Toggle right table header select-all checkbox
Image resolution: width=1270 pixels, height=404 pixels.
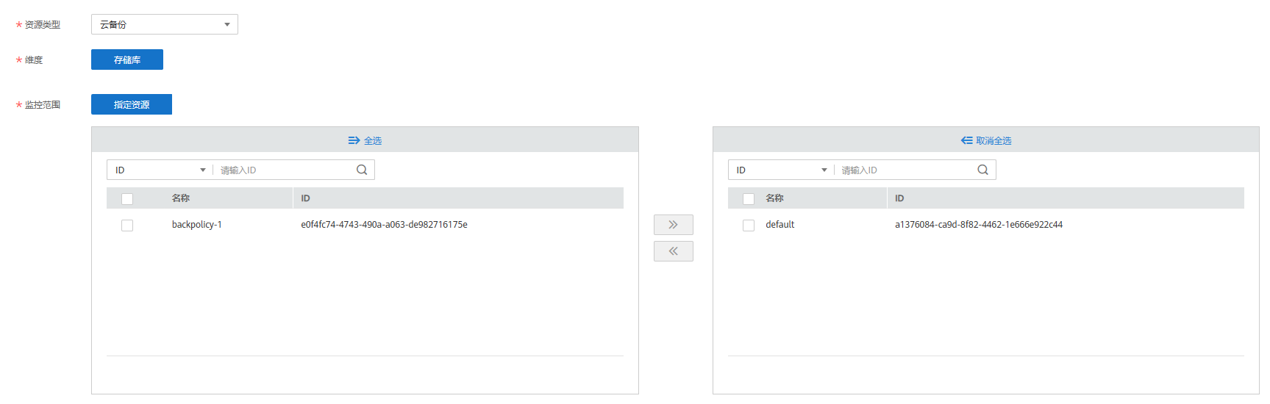click(749, 199)
